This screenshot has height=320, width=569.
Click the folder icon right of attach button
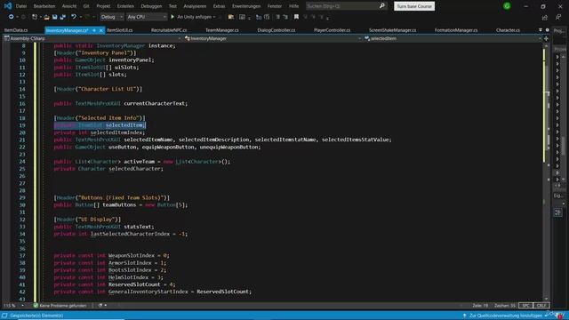tap(231, 17)
